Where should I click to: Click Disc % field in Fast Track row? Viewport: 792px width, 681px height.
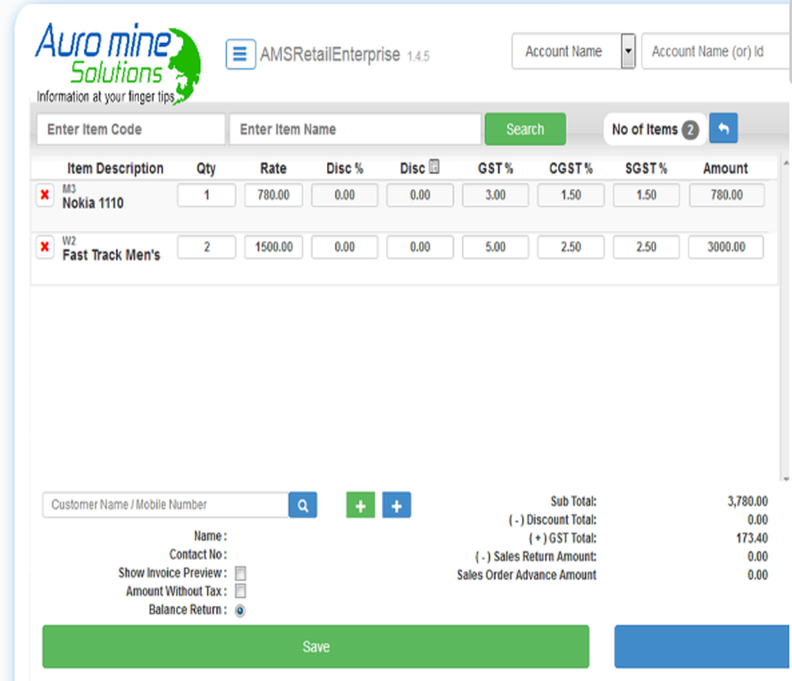[345, 247]
